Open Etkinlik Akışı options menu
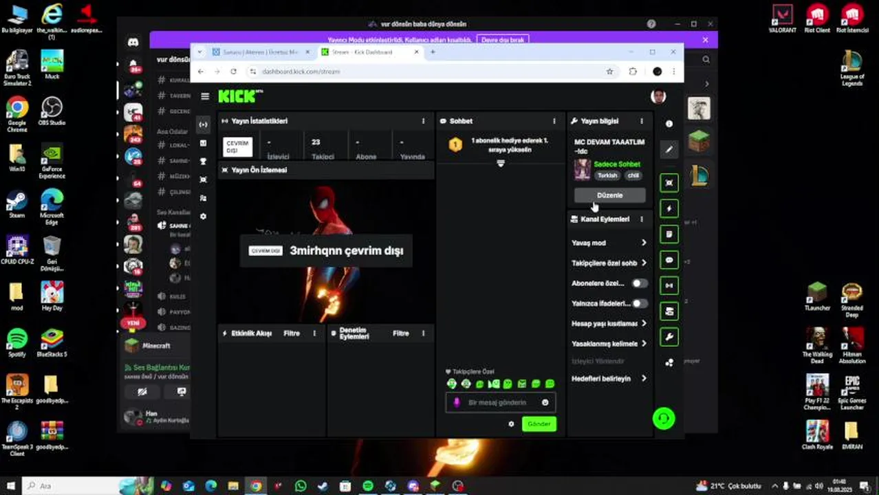The width and height of the screenshot is (879, 495). tap(314, 333)
